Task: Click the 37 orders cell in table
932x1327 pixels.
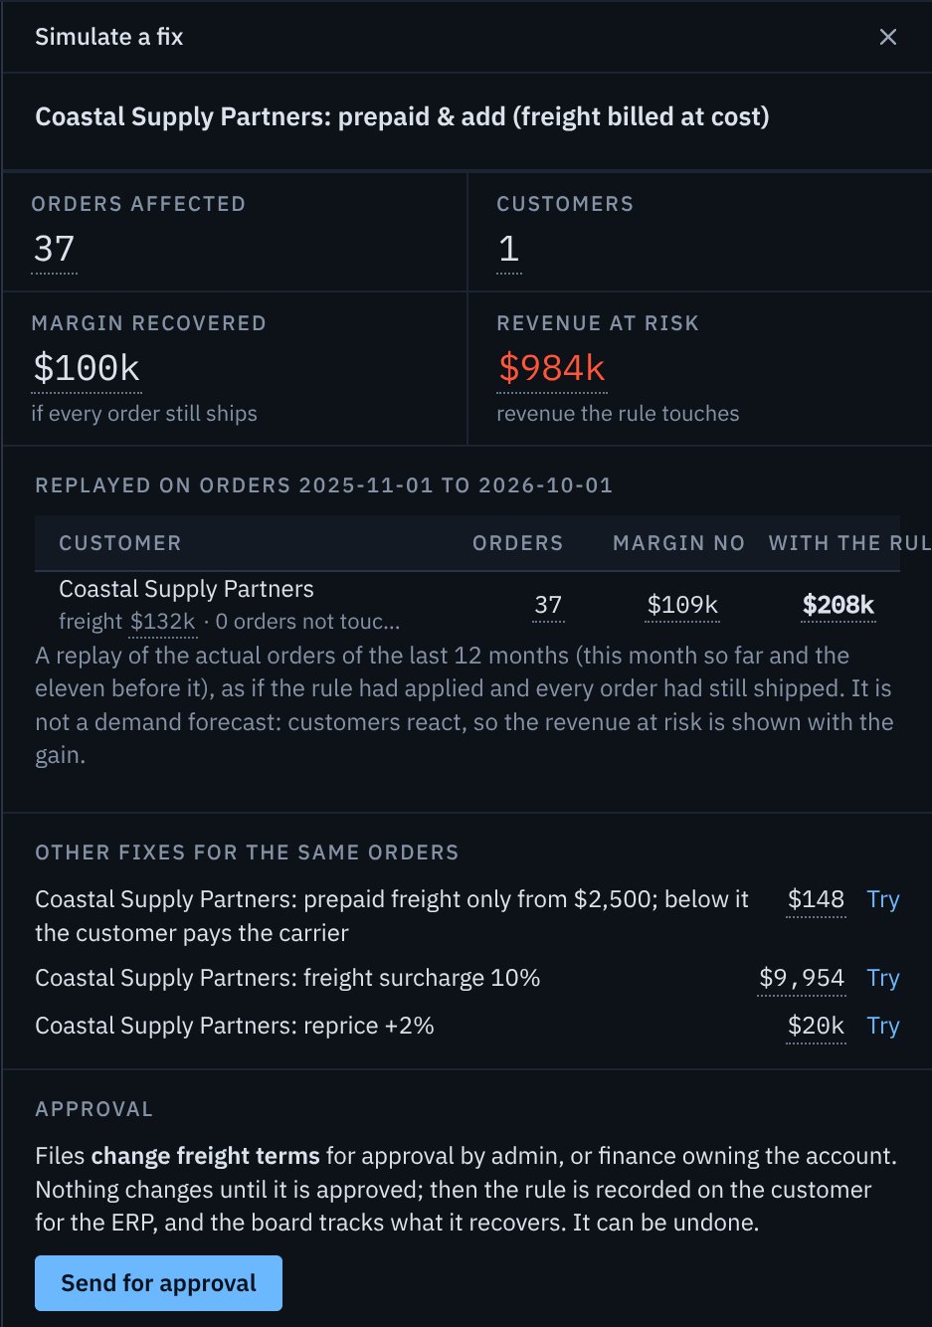Action: (x=548, y=605)
